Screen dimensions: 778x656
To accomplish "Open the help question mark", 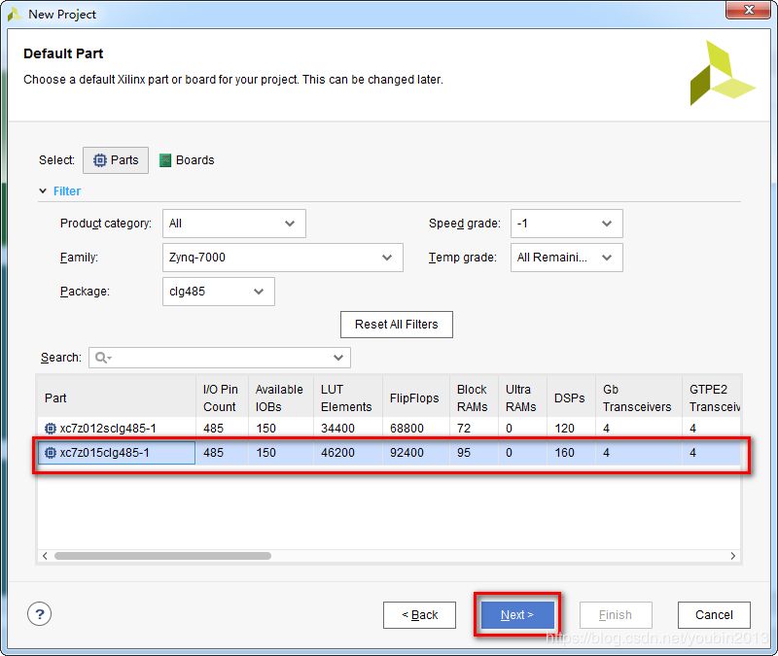I will (x=39, y=614).
